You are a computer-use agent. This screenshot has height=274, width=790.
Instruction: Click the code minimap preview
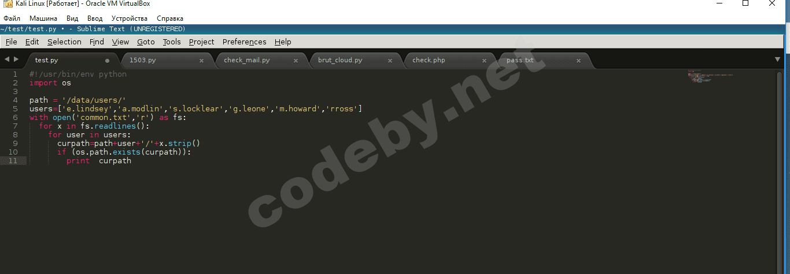pos(710,76)
